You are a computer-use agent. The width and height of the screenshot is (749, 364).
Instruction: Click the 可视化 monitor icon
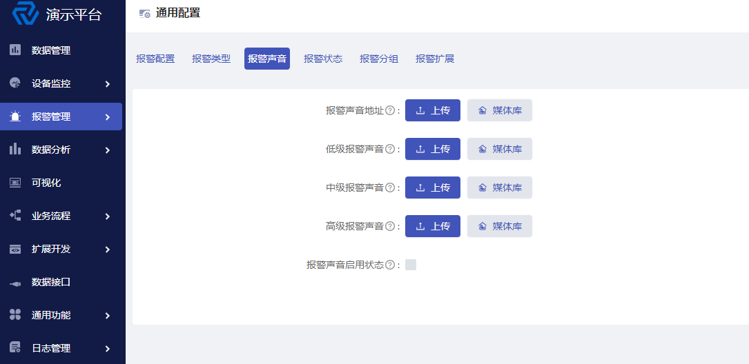[15, 182]
